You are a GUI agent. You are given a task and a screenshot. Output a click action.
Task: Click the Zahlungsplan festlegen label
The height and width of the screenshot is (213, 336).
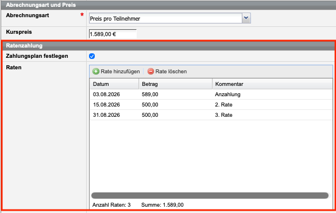pyautogui.click(x=37, y=56)
